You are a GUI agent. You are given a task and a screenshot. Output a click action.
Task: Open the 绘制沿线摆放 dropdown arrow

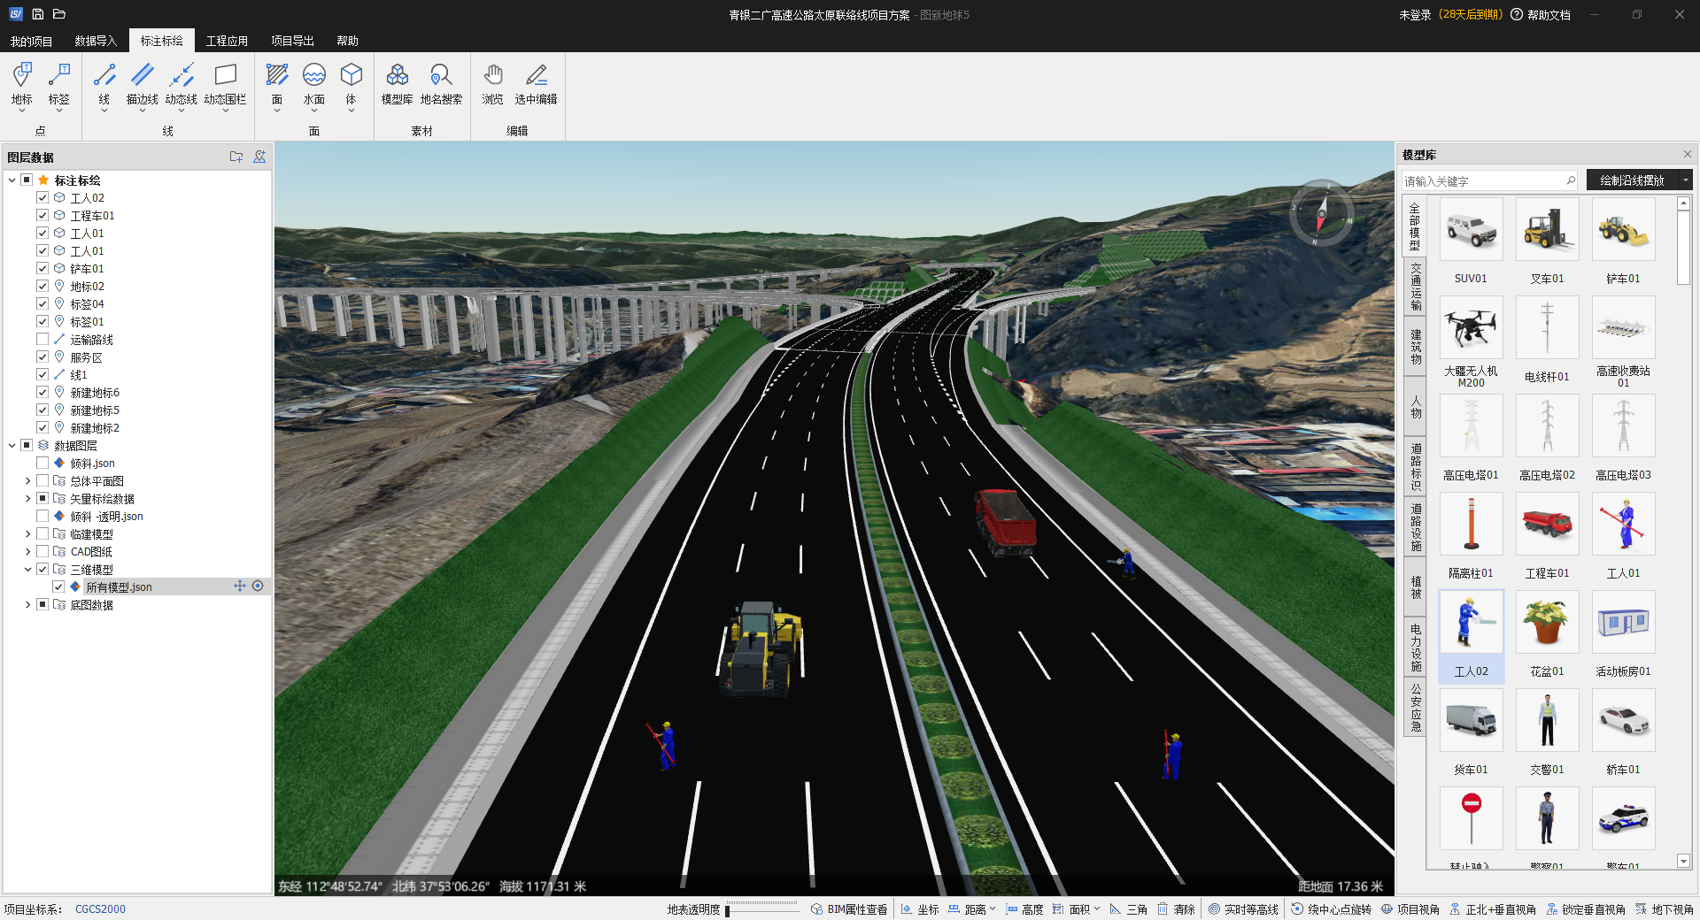pyautogui.click(x=1685, y=180)
